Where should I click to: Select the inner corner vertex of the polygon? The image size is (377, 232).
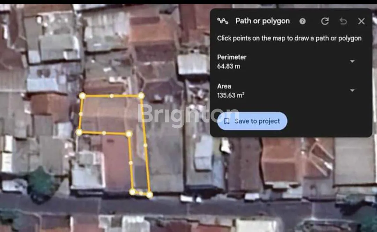129,134
